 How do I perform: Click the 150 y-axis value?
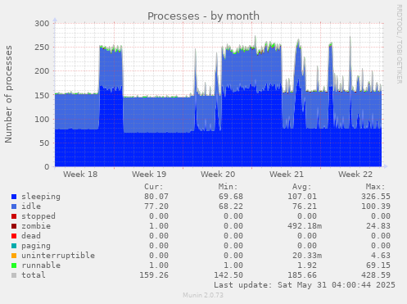[x=42, y=95]
